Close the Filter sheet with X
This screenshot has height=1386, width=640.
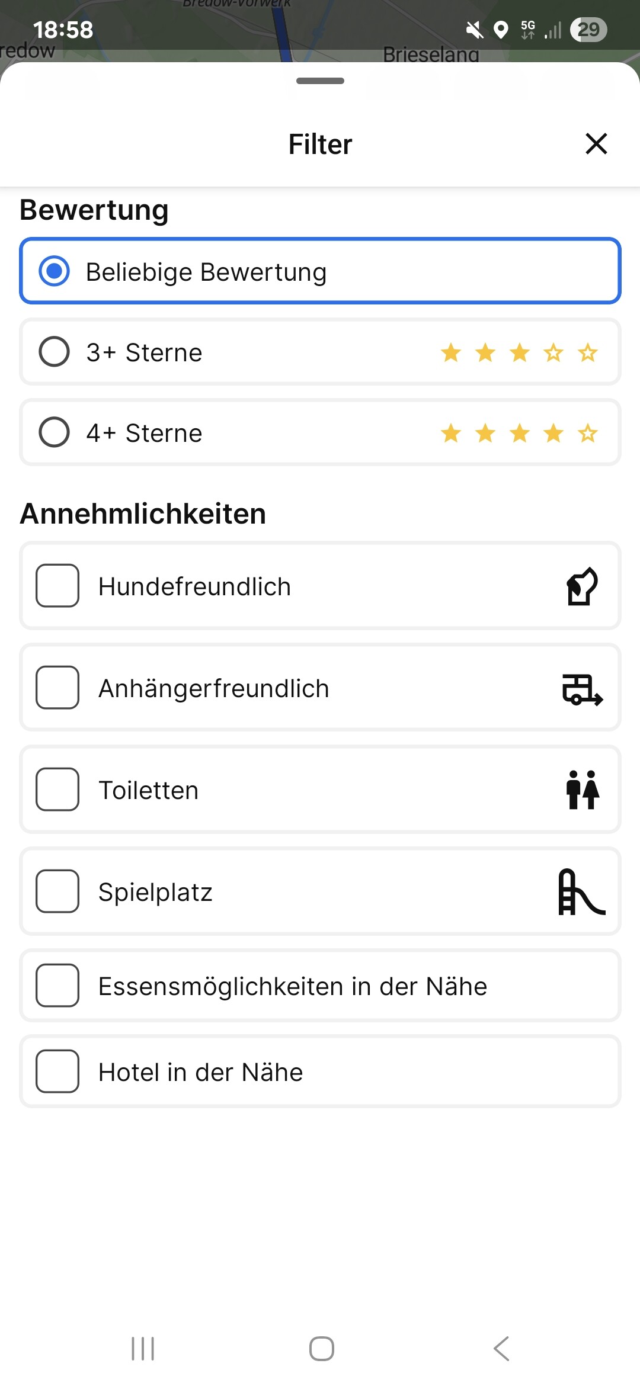(x=596, y=144)
